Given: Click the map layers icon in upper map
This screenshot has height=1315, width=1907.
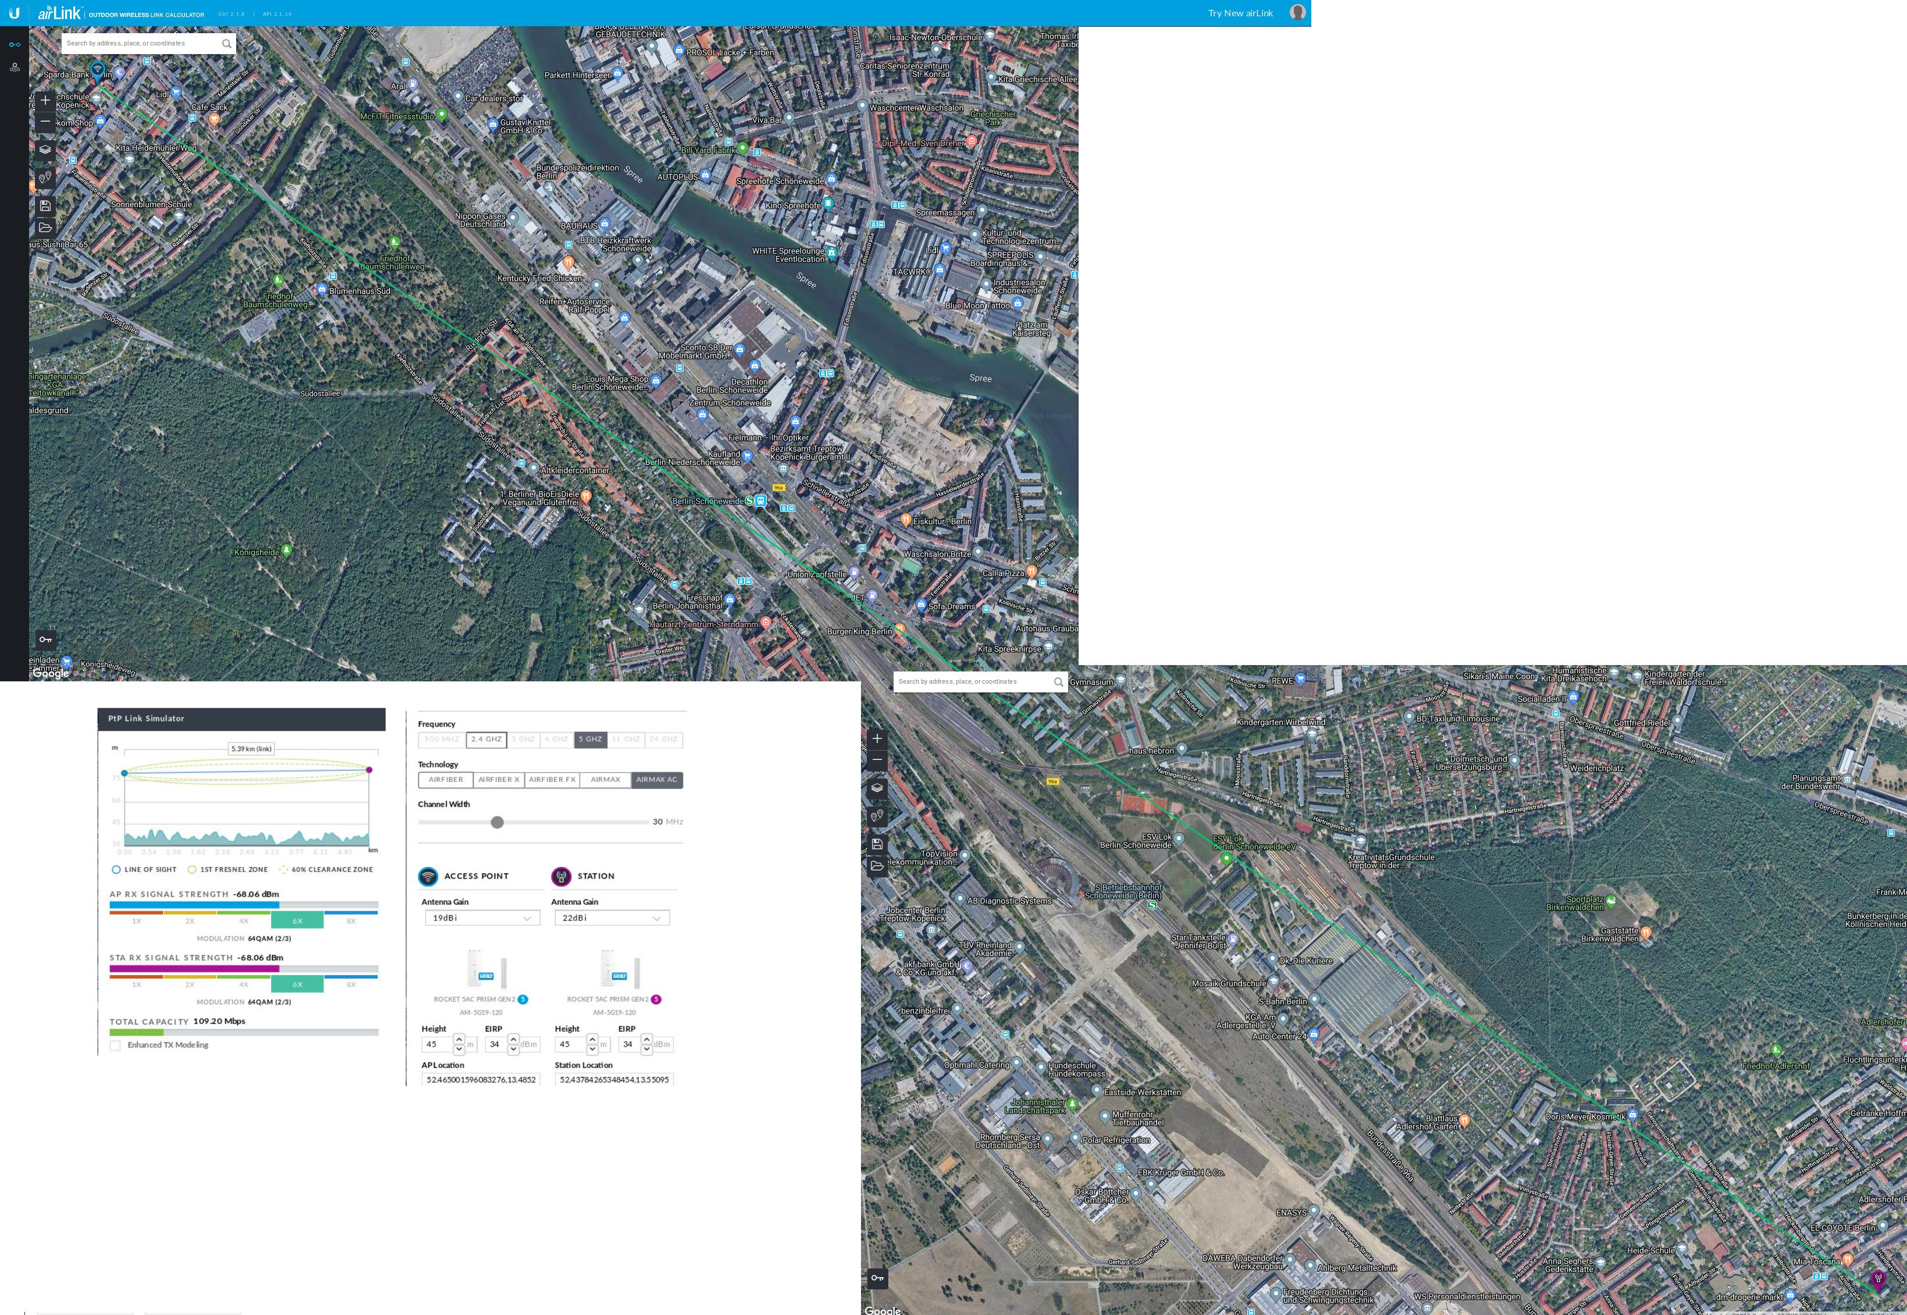Looking at the screenshot, I should click(45, 149).
